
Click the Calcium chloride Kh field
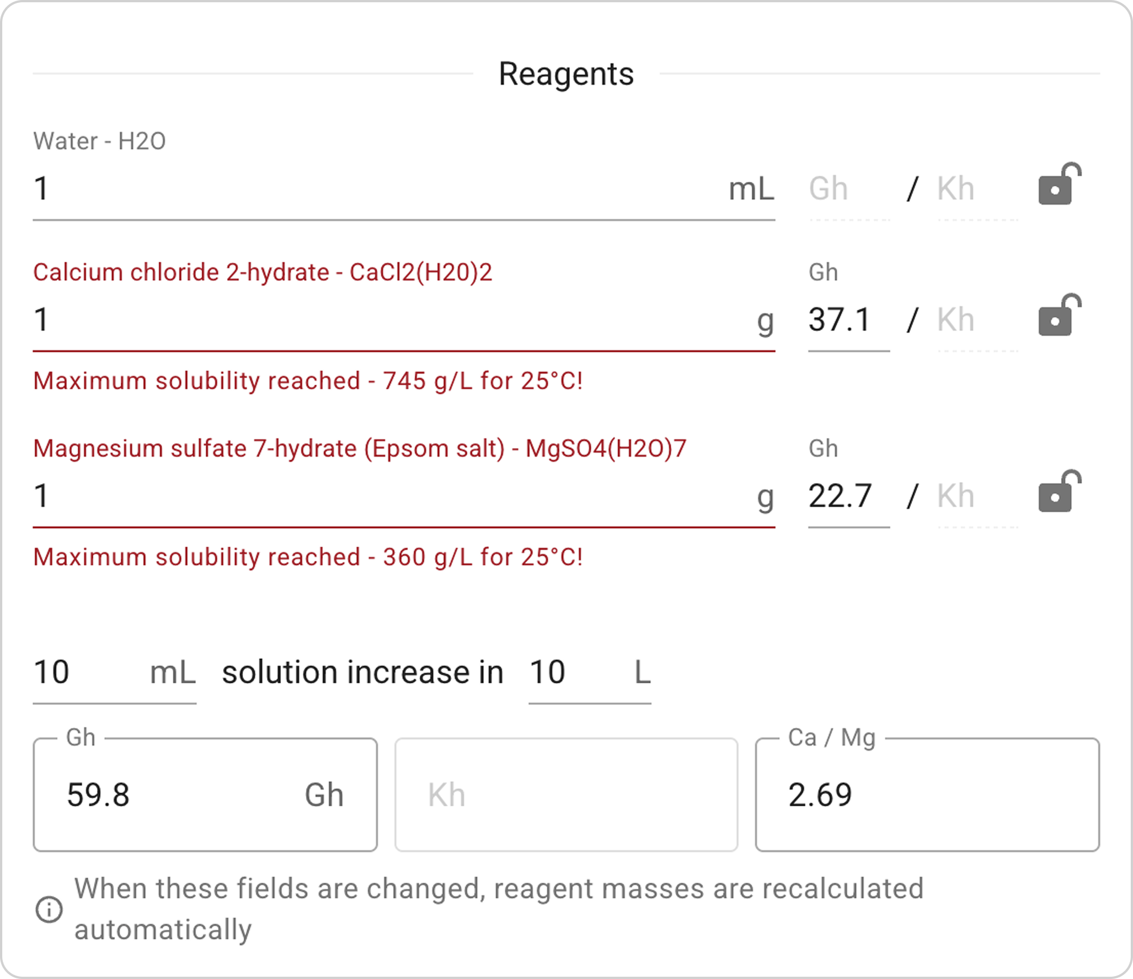tap(977, 320)
